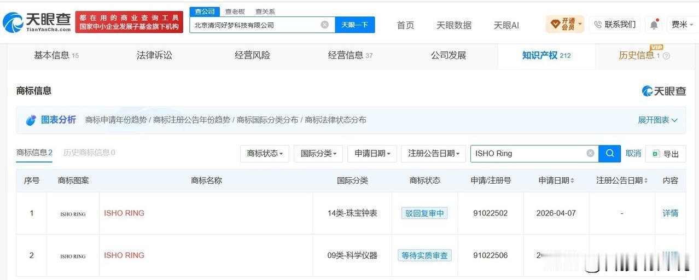Screen dimensions: 699x280
Task: Click the ISHO RING name in row 1
Action: point(124,213)
